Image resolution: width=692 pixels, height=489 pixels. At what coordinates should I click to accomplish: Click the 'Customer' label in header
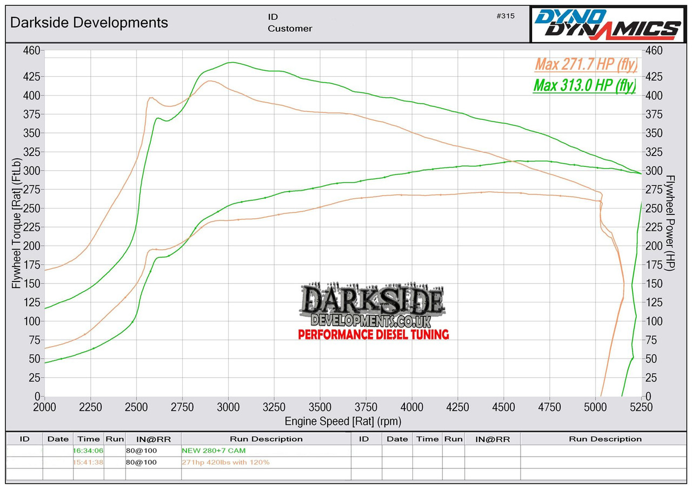point(290,29)
